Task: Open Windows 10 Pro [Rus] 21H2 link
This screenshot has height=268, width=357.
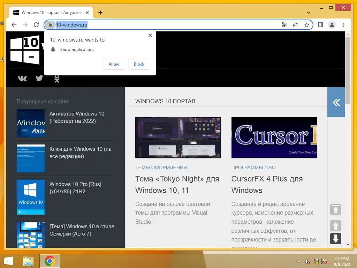Action: (x=75, y=188)
